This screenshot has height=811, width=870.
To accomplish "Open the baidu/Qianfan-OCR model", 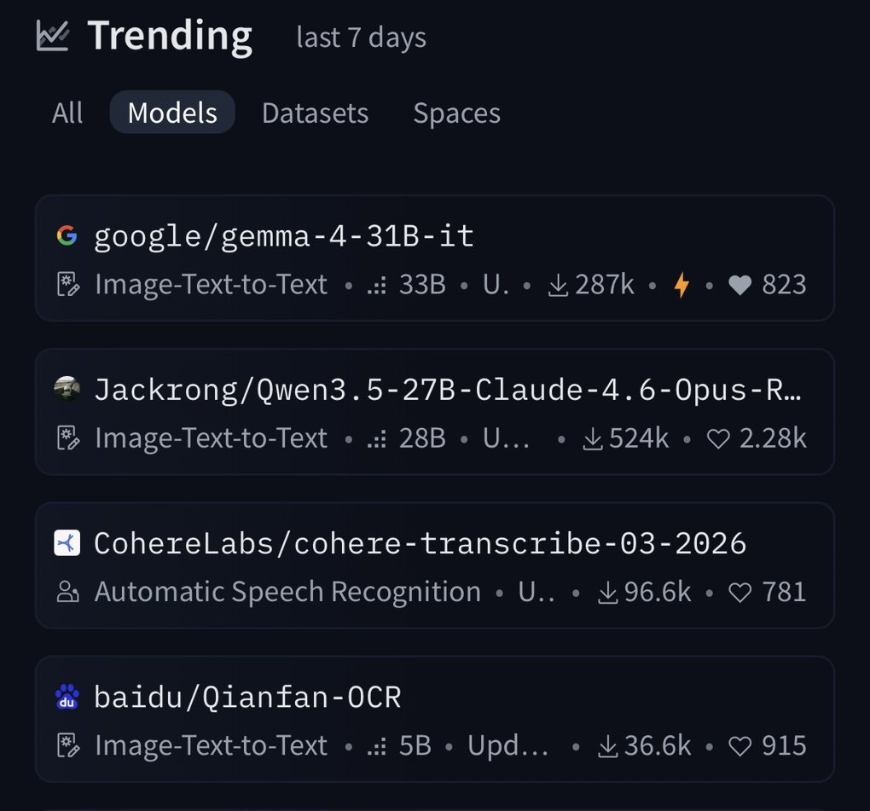I will 247,698.
